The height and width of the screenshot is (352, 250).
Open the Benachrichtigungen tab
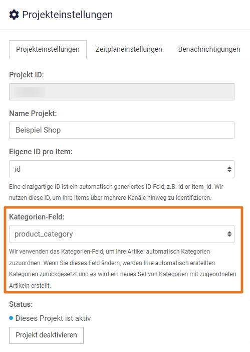pyautogui.click(x=209, y=49)
